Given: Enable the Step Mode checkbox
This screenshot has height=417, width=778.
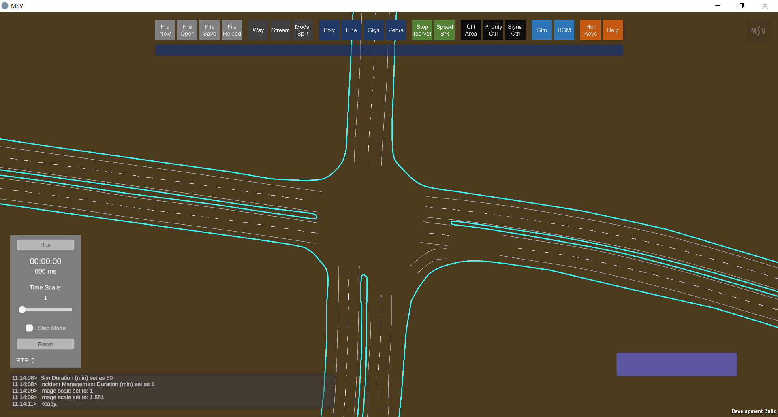Looking at the screenshot, I should 30,328.
